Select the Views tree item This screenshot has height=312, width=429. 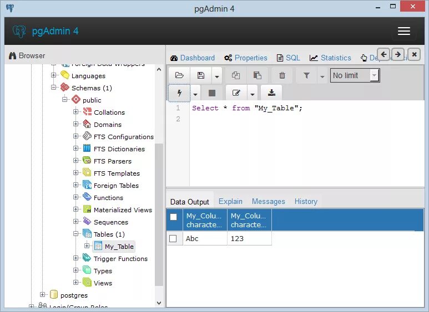coord(103,283)
